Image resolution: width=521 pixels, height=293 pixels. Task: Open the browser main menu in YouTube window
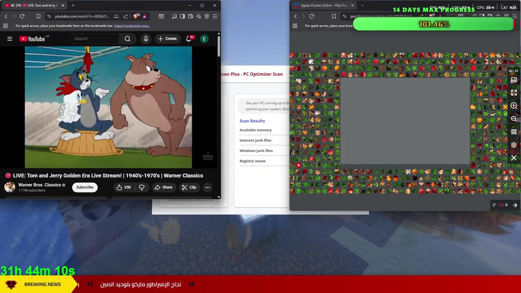pos(215,16)
